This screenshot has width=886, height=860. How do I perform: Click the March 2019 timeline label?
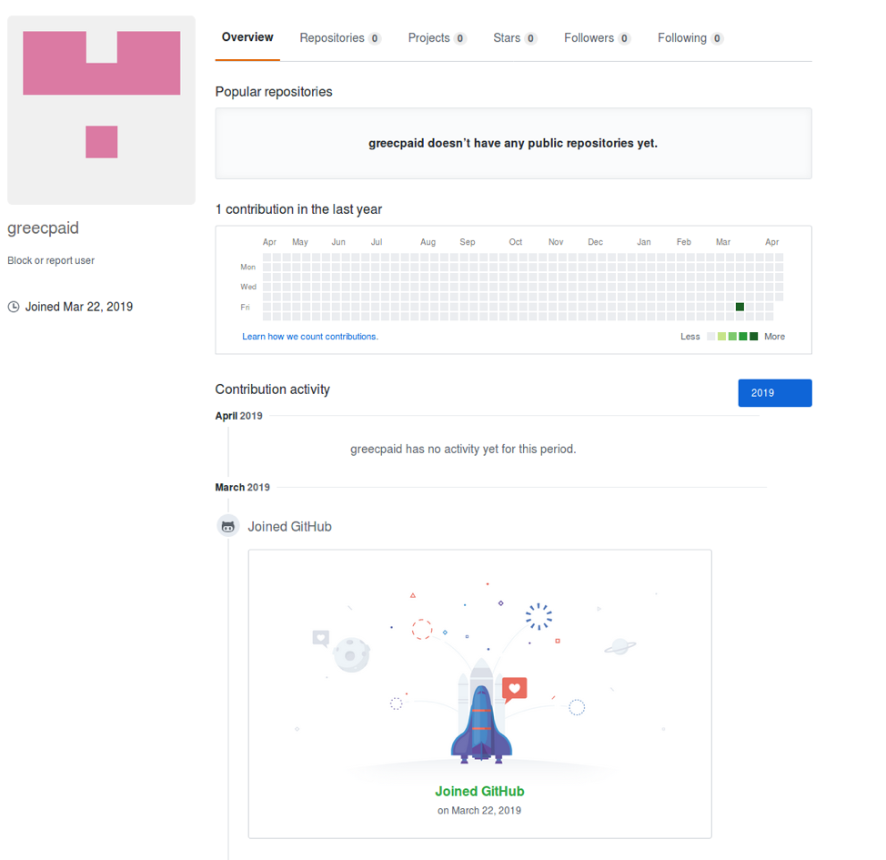(242, 488)
